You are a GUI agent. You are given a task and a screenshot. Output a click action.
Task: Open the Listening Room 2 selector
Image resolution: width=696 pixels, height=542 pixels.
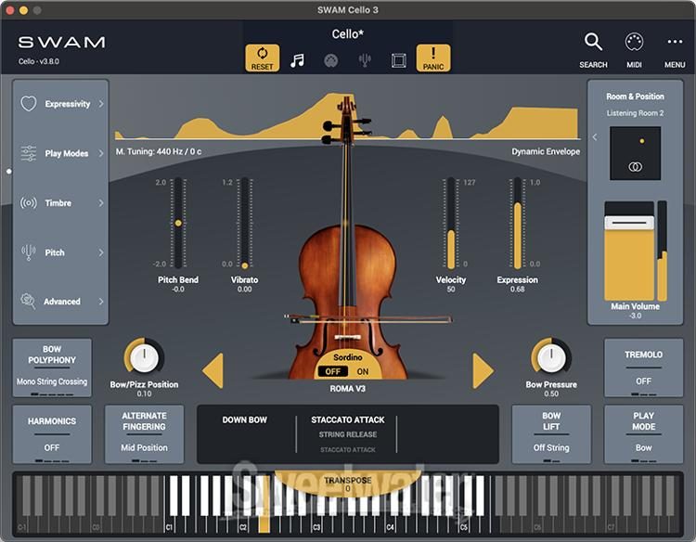pos(635,113)
